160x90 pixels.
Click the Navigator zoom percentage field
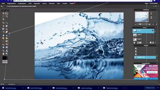tap(153, 24)
